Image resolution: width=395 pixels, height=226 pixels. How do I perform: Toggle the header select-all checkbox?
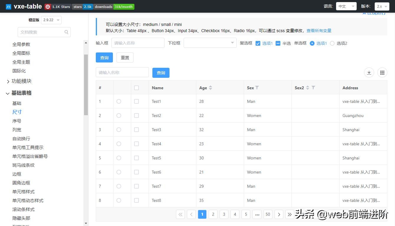136,88
